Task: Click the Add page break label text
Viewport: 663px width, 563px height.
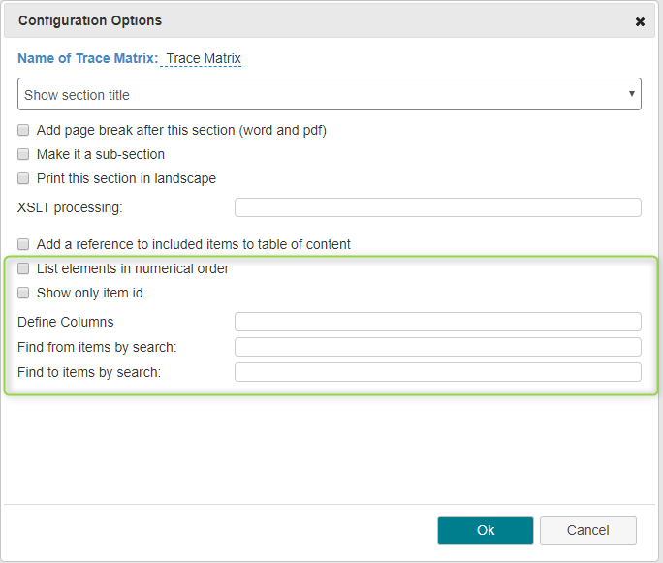Action: click(x=181, y=130)
